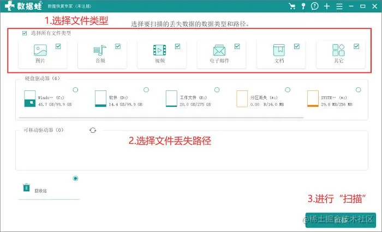
Task: Click the 其它 other type icon
Action: pos(338,50)
